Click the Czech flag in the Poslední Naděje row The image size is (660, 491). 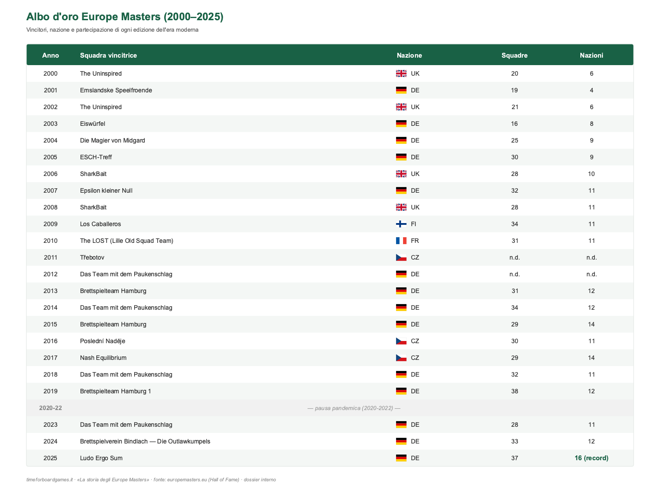[401, 341]
